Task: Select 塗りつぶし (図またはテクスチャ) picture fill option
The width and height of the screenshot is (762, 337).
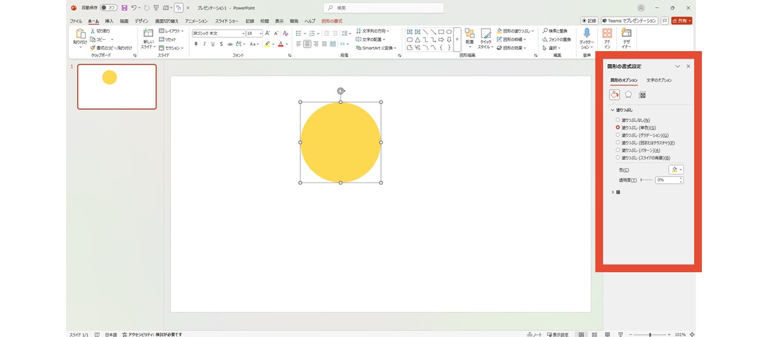Action: [x=645, y=143]
